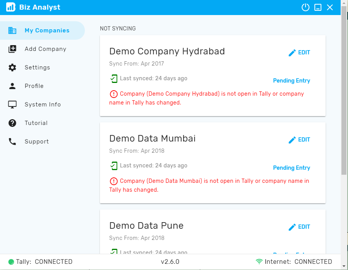This screenshot has height=270, width=348.
Task: Click the Tutorial question mark icon
Action: click(12, 123)
